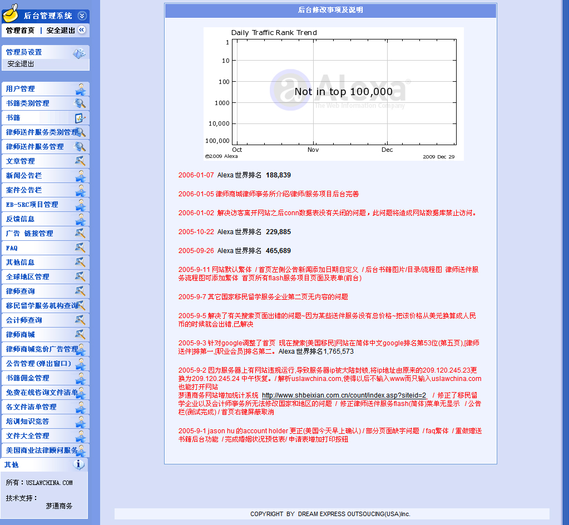Click the admin settings cube icon

click(79, 53)
